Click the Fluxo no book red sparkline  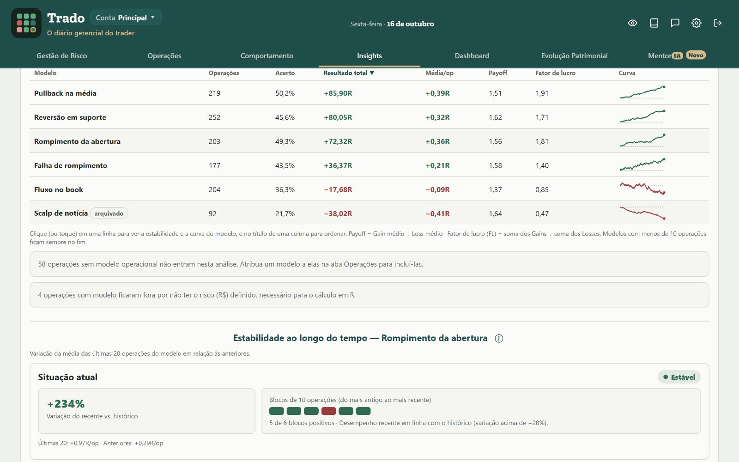pos(642,188)
